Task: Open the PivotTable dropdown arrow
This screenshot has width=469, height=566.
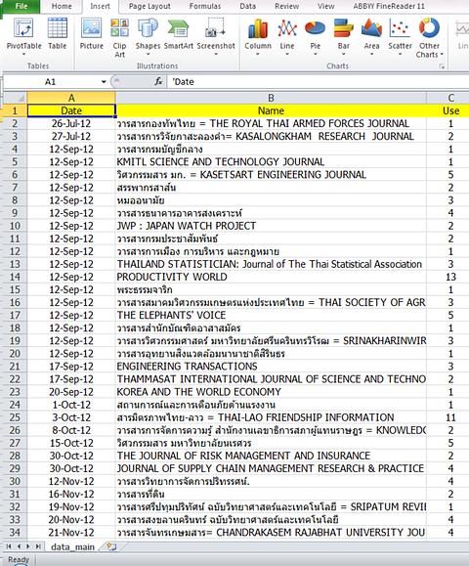Action: 23,54
